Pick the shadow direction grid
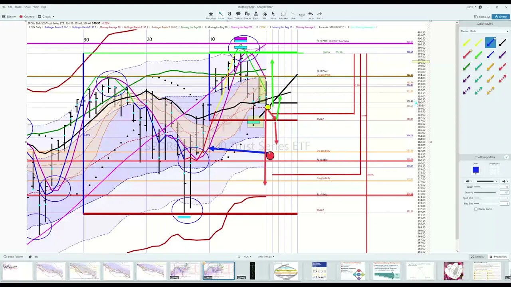Screen dimensions: 511x287 point(494,170)
